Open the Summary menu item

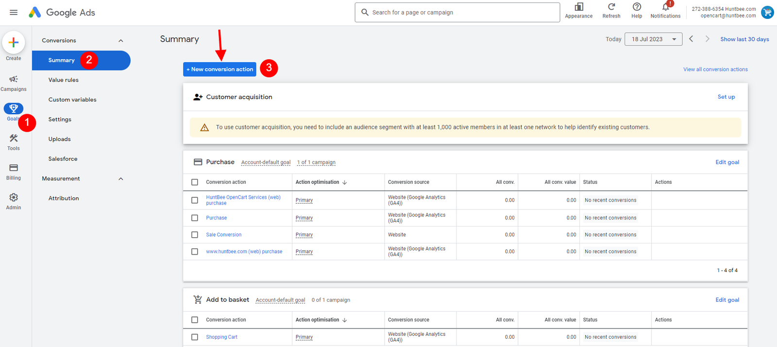click(x=81, y=60)
